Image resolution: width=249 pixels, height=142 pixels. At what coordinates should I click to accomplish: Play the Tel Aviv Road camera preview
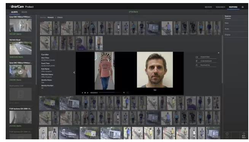click(21, 48)
